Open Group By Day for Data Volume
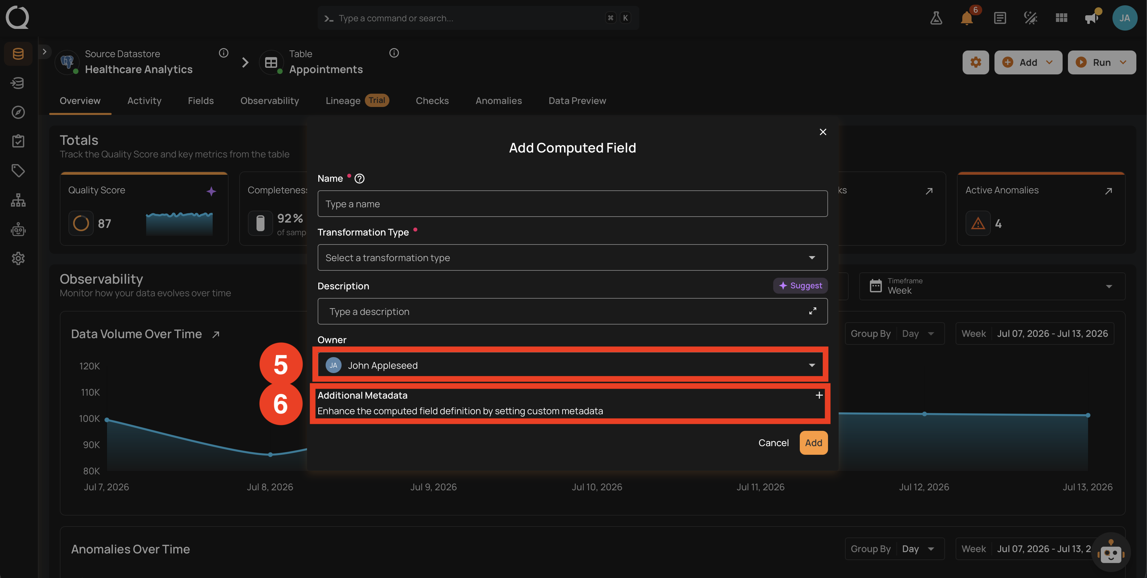1147x578 pixels. pyautogui.click(x=894, y=334)
